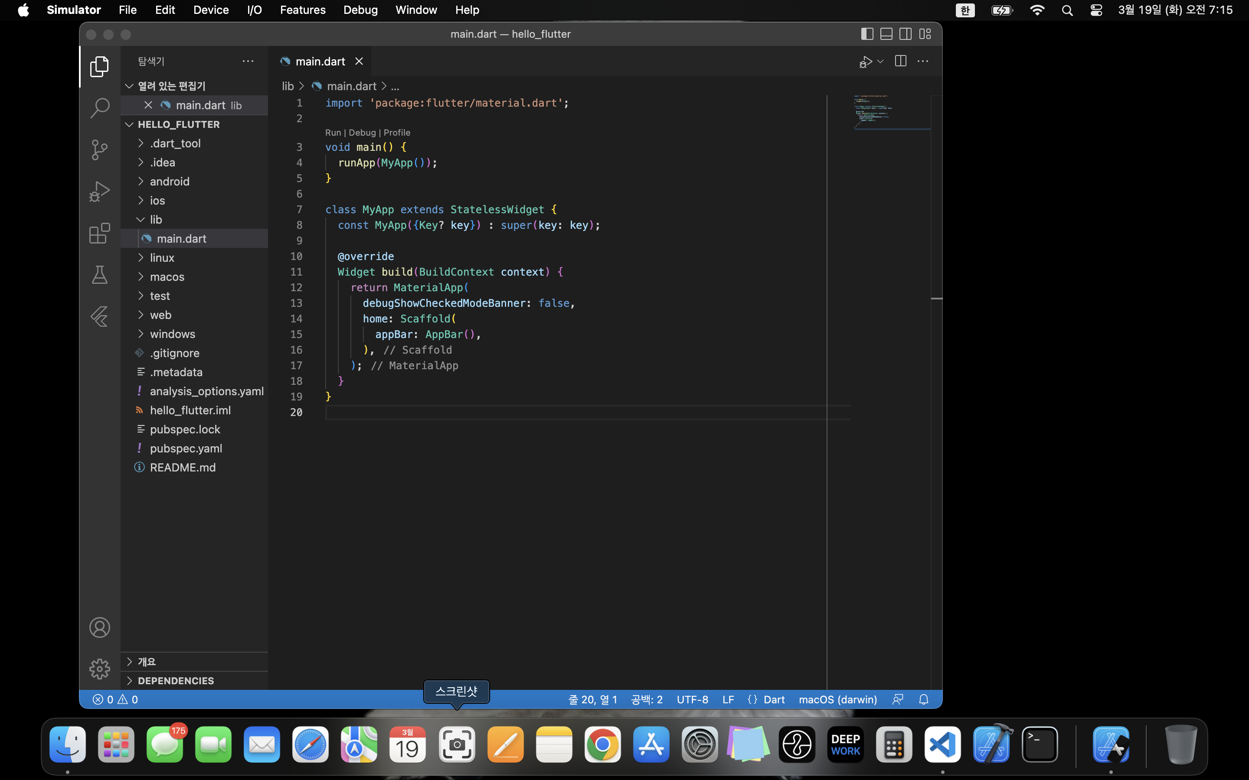Toggle primary sidebar visibility
The width and height of the screenshot is (1249, 780).
click(x=867, y=34)
